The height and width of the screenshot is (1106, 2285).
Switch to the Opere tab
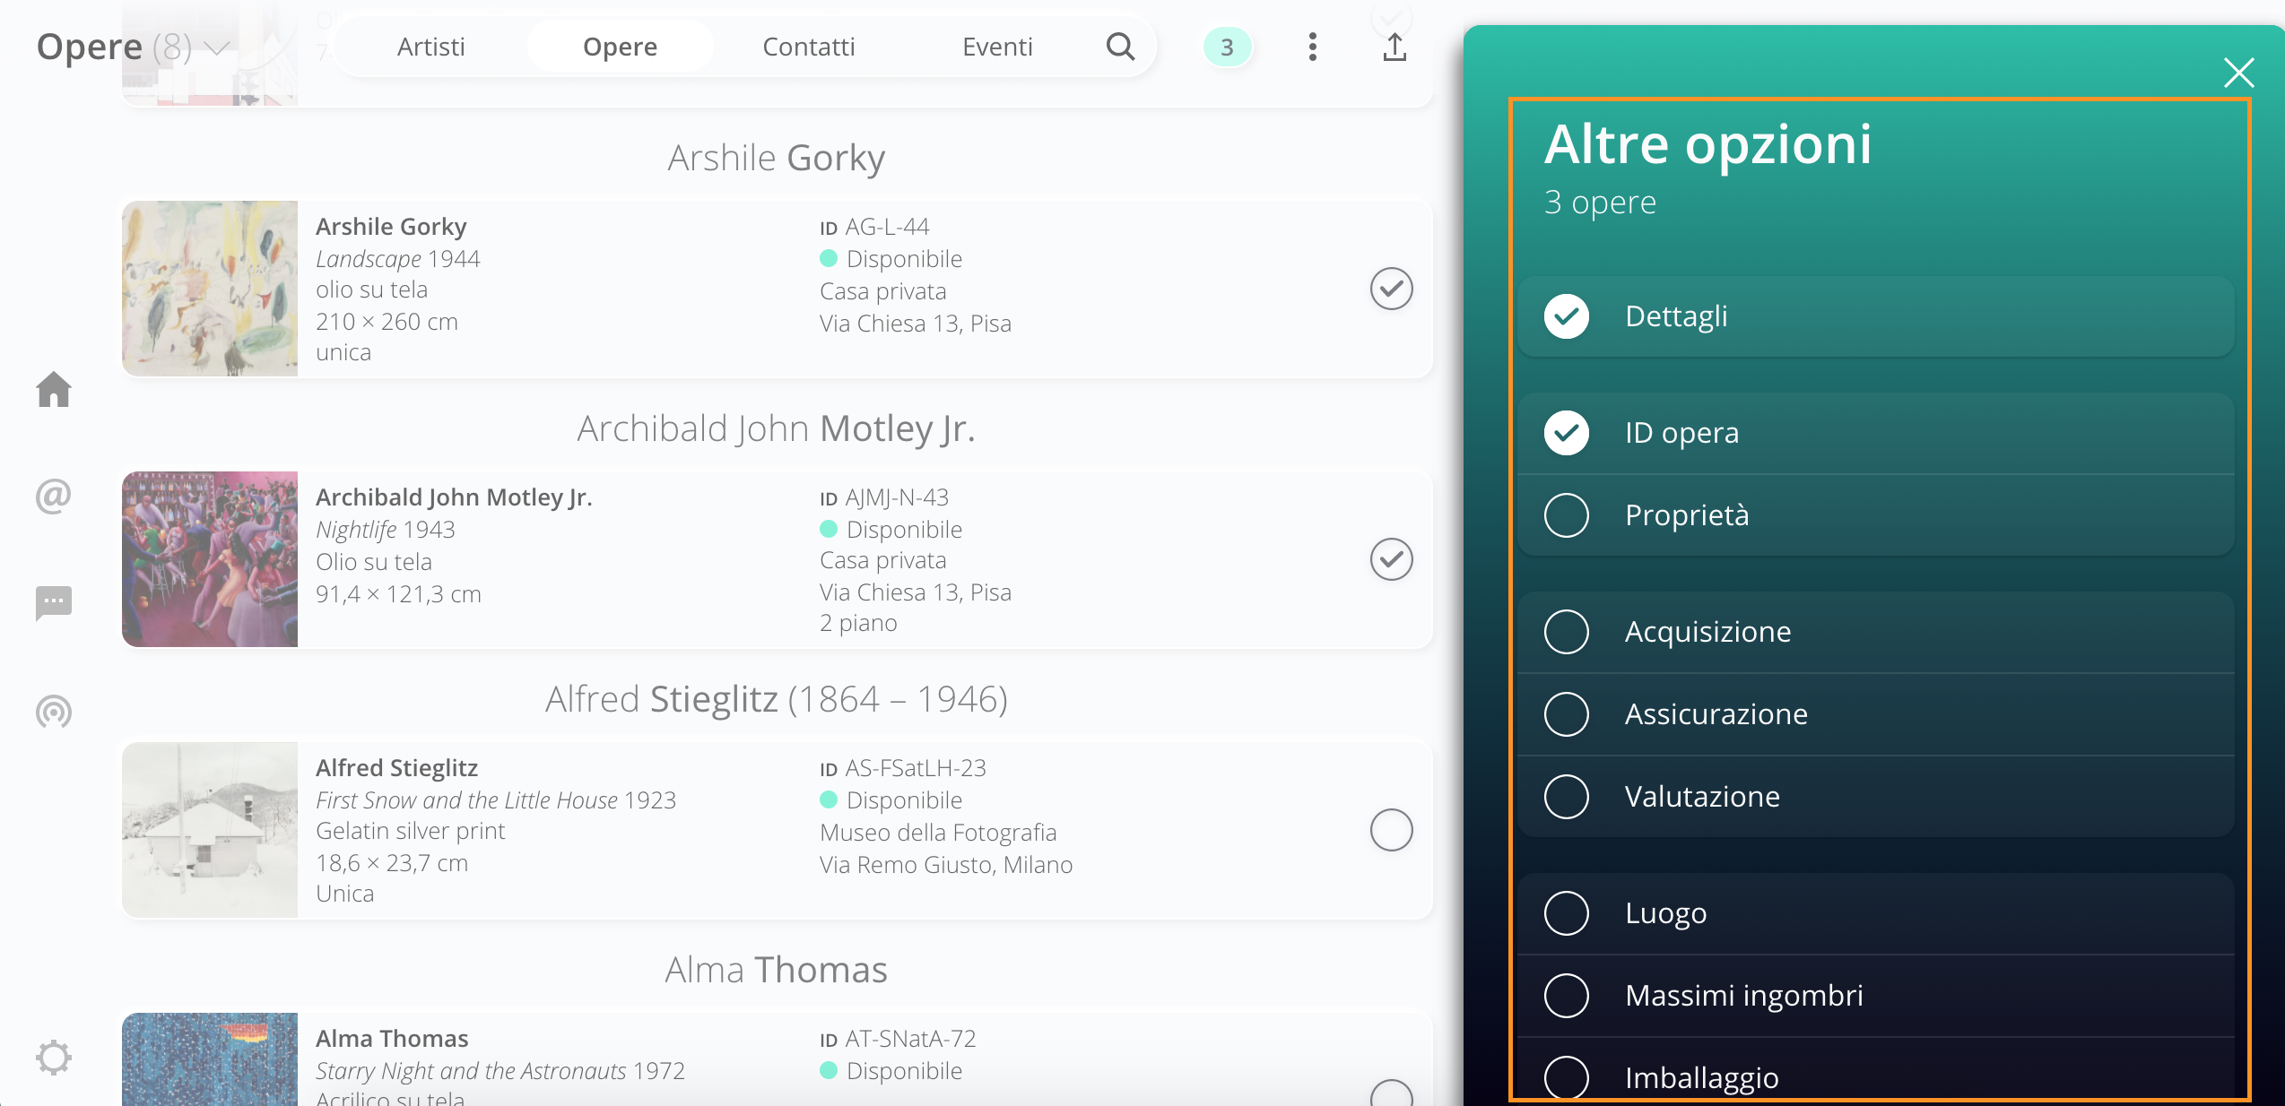point(621,47)
